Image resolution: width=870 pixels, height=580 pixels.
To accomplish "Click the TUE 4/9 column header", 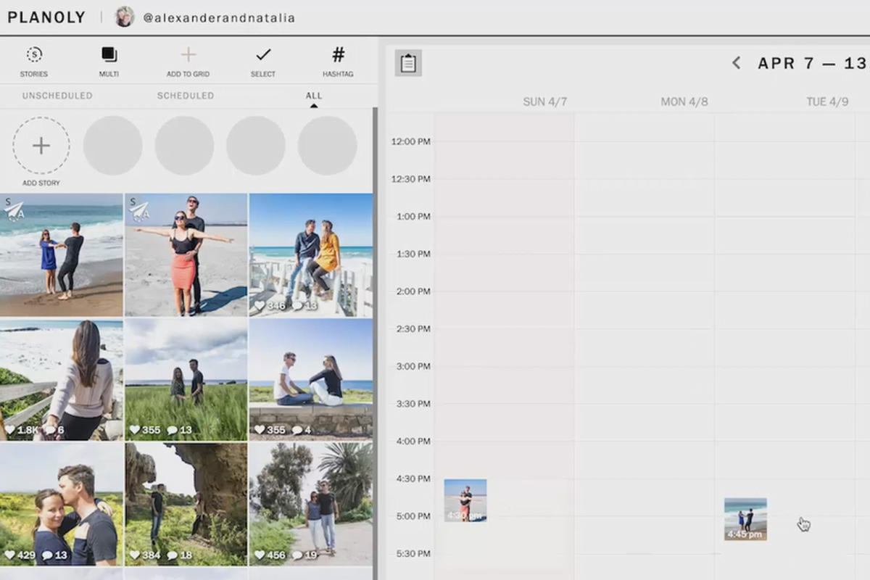I will (827, 102).
